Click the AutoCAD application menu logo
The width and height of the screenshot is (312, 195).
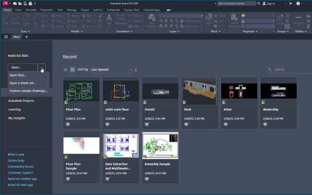click(x=5, y=3)
